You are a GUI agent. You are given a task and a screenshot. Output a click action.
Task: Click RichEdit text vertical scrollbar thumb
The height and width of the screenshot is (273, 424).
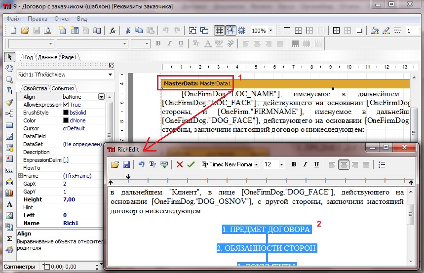(x=411, y=214)
